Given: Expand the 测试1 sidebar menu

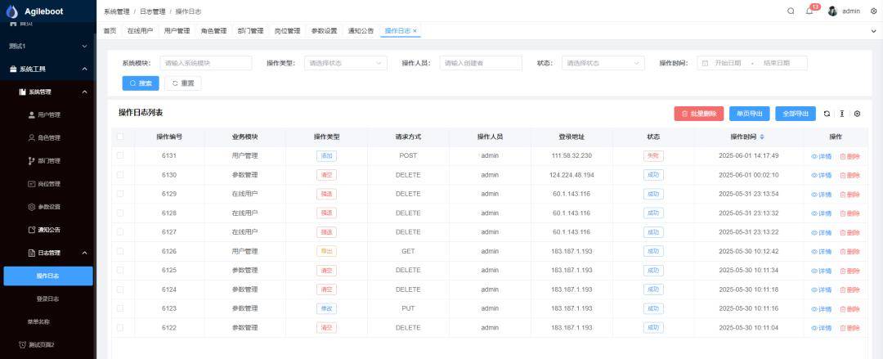Looking at the screenshot, I should tap(48, 46).
